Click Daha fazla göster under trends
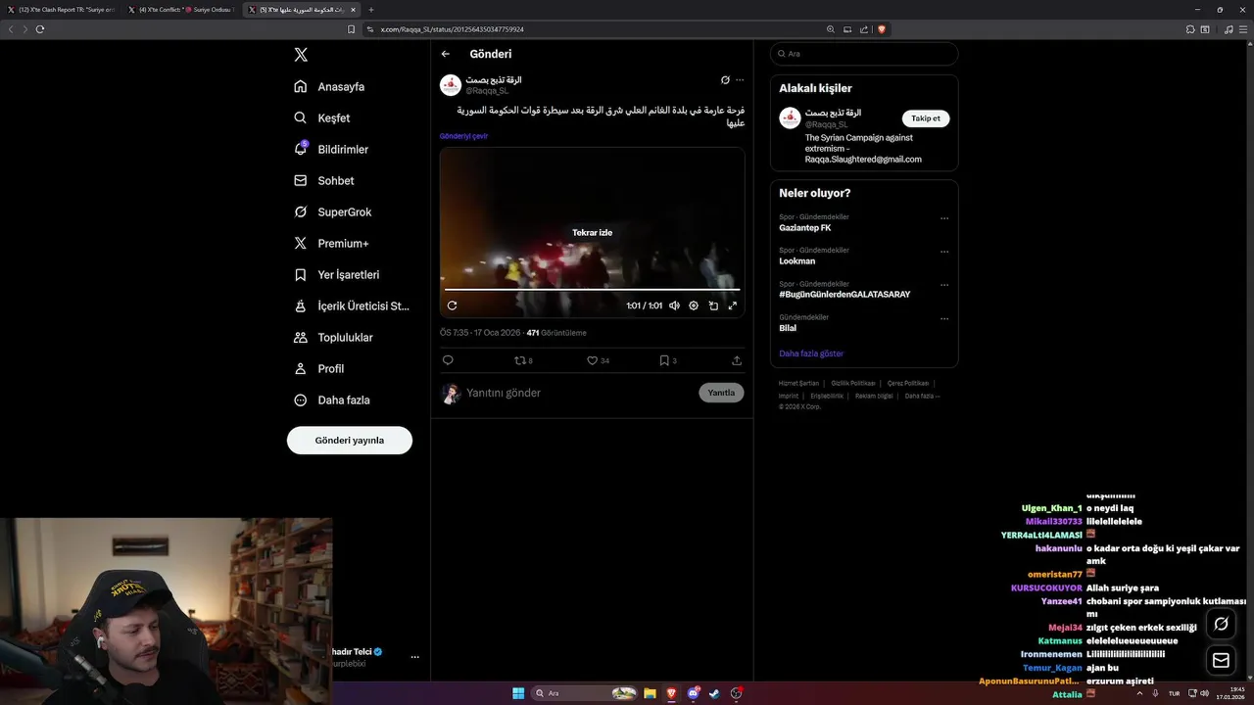 pos(811,353)
